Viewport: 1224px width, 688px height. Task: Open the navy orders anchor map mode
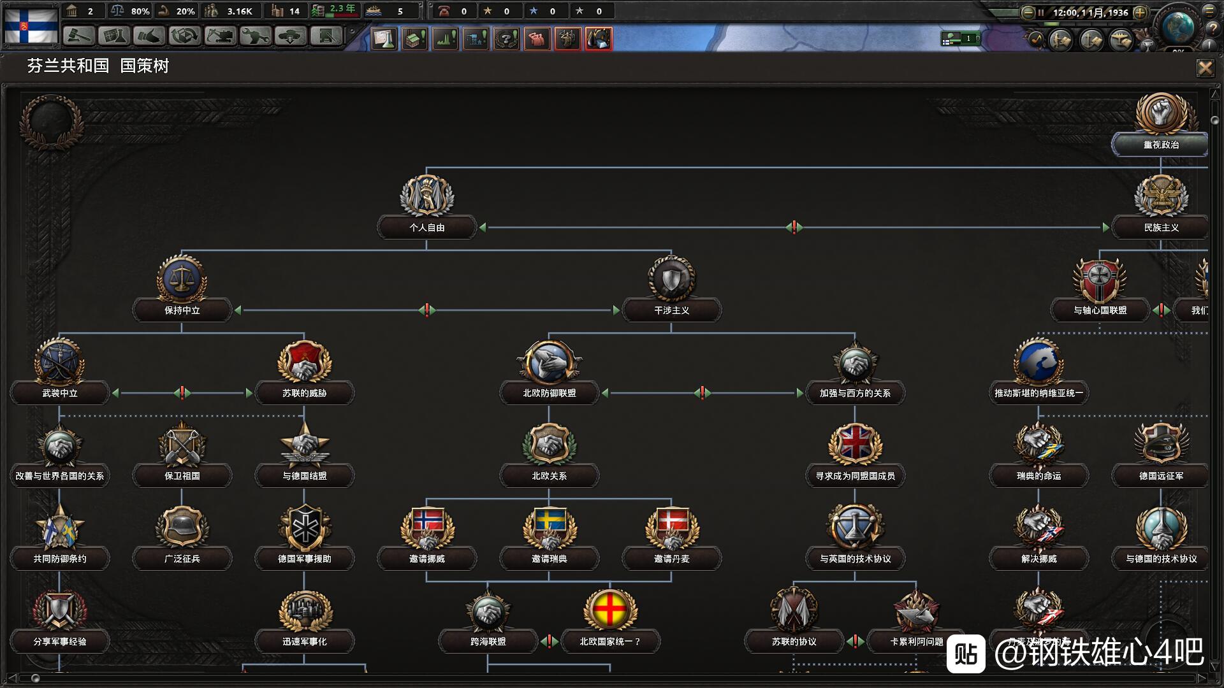pyautogui.click(x=1091, y=40)
